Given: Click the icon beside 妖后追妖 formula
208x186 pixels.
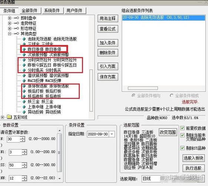Looking at the screenshot, I should 24,96.
